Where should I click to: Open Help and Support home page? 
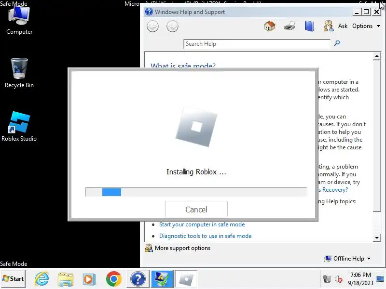[x=270, y=26]
